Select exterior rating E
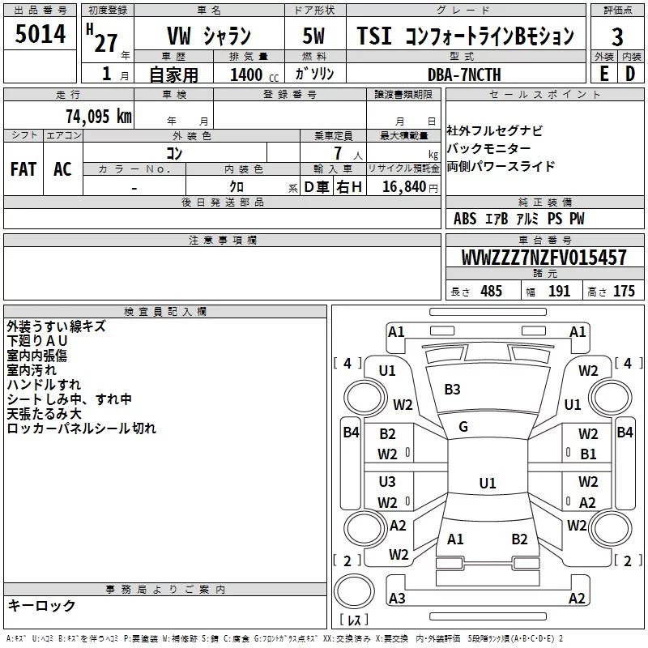Image resolution: width=648 pixels, height=648 pixels. click(x=603, y=74)
